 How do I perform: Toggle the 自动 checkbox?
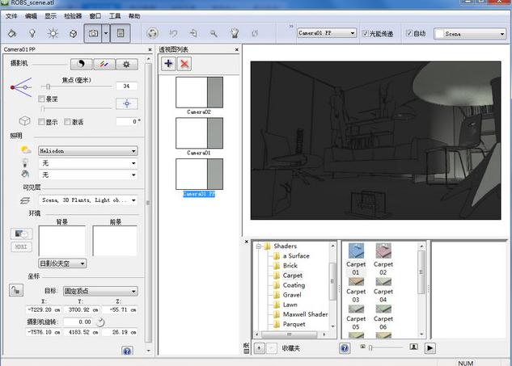click(409, 33)
